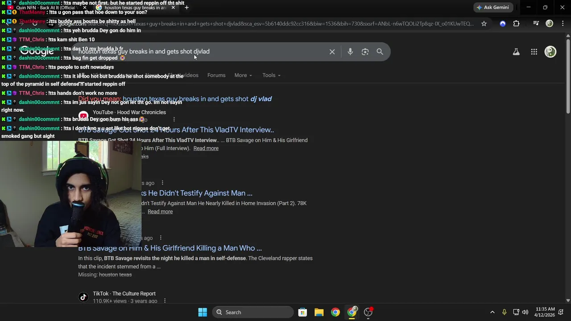
Task: Open the Windows Start menu
Action: point(203,312)
